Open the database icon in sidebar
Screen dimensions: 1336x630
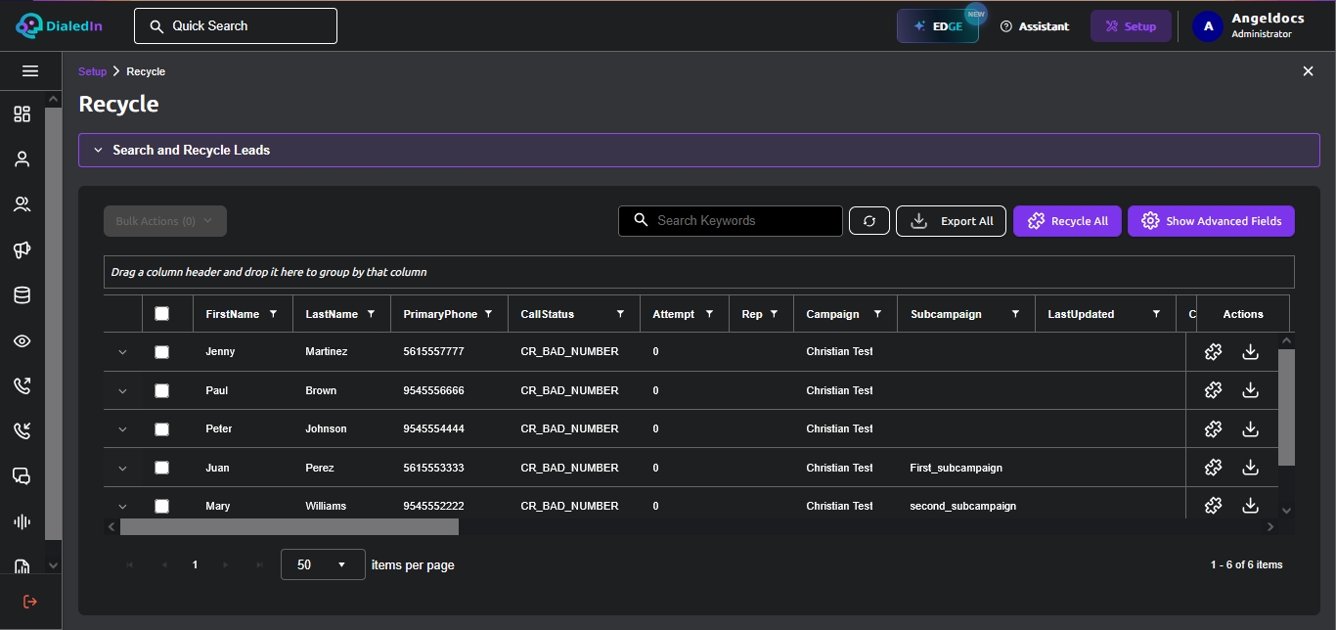pyautogui.click(x=22, y=295)
